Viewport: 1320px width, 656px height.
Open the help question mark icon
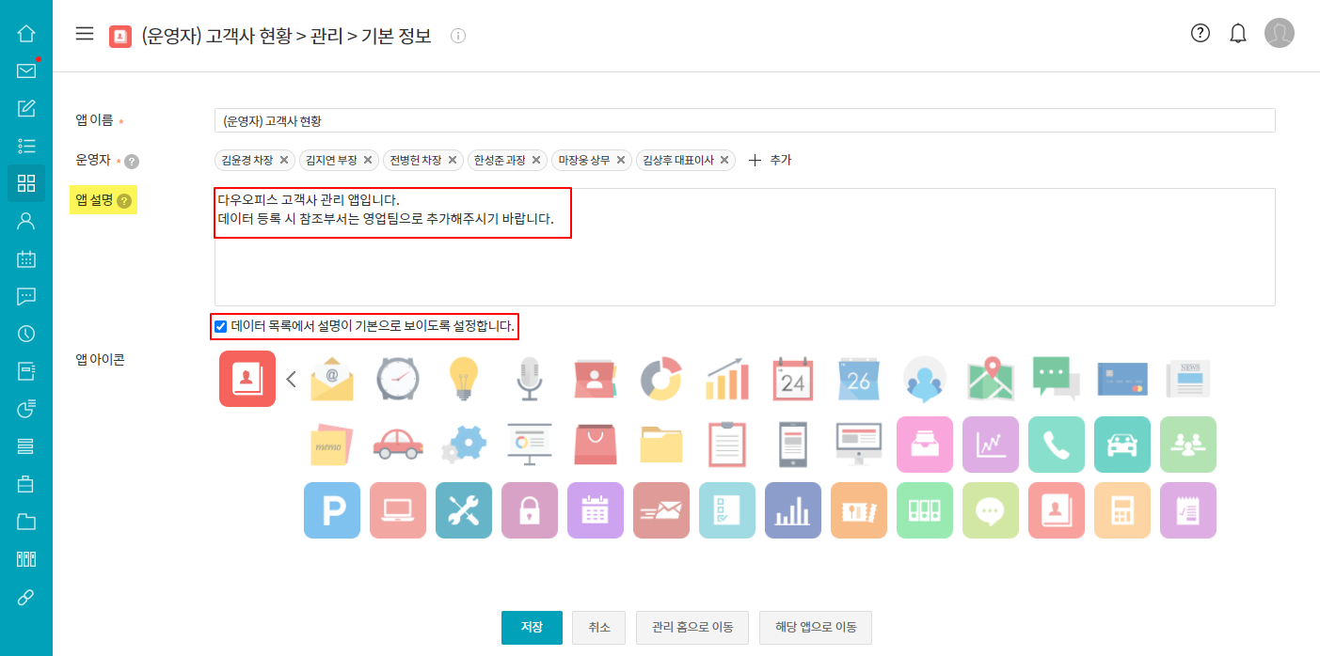click(1200, 34)
